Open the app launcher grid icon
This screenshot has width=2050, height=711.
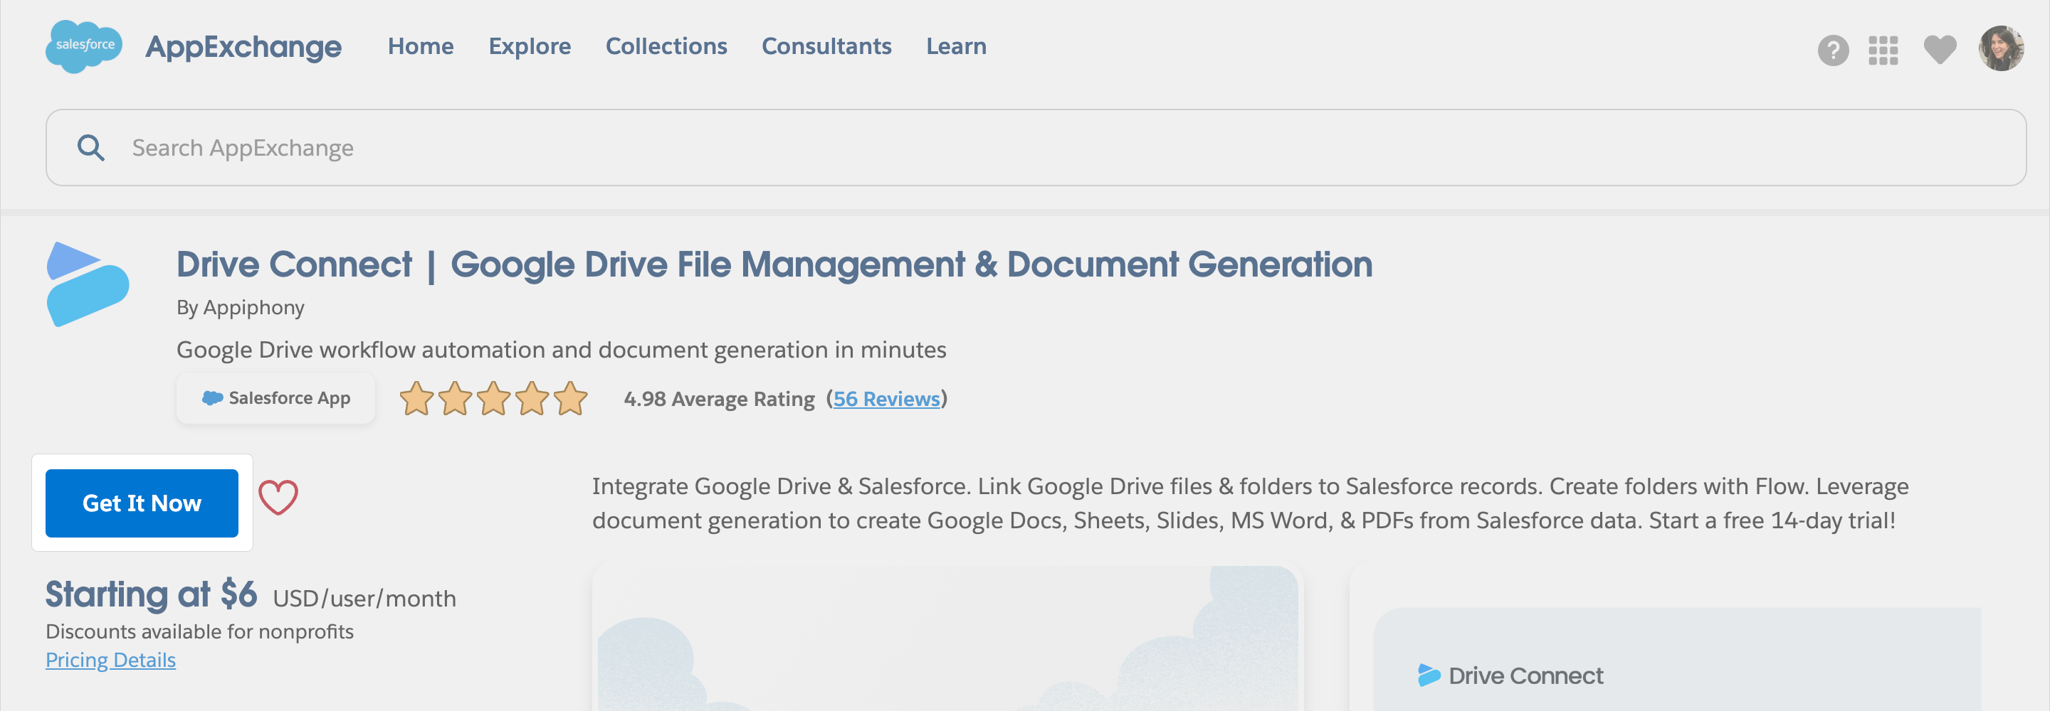(x=1882, y=51)
